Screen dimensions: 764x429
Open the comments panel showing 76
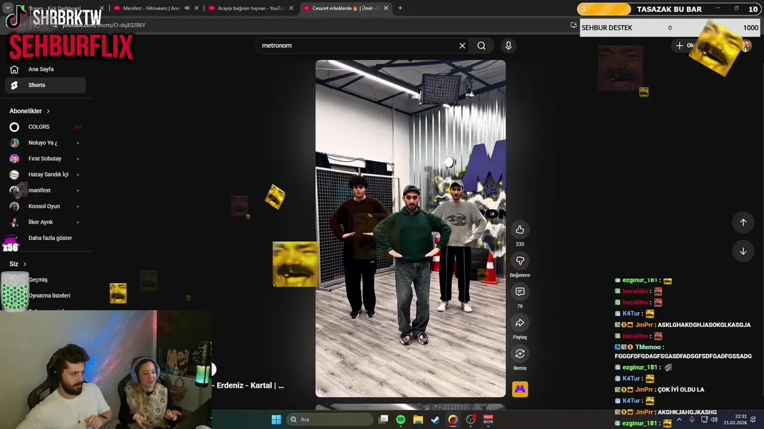pyautogui.click(x=520, y=291)
